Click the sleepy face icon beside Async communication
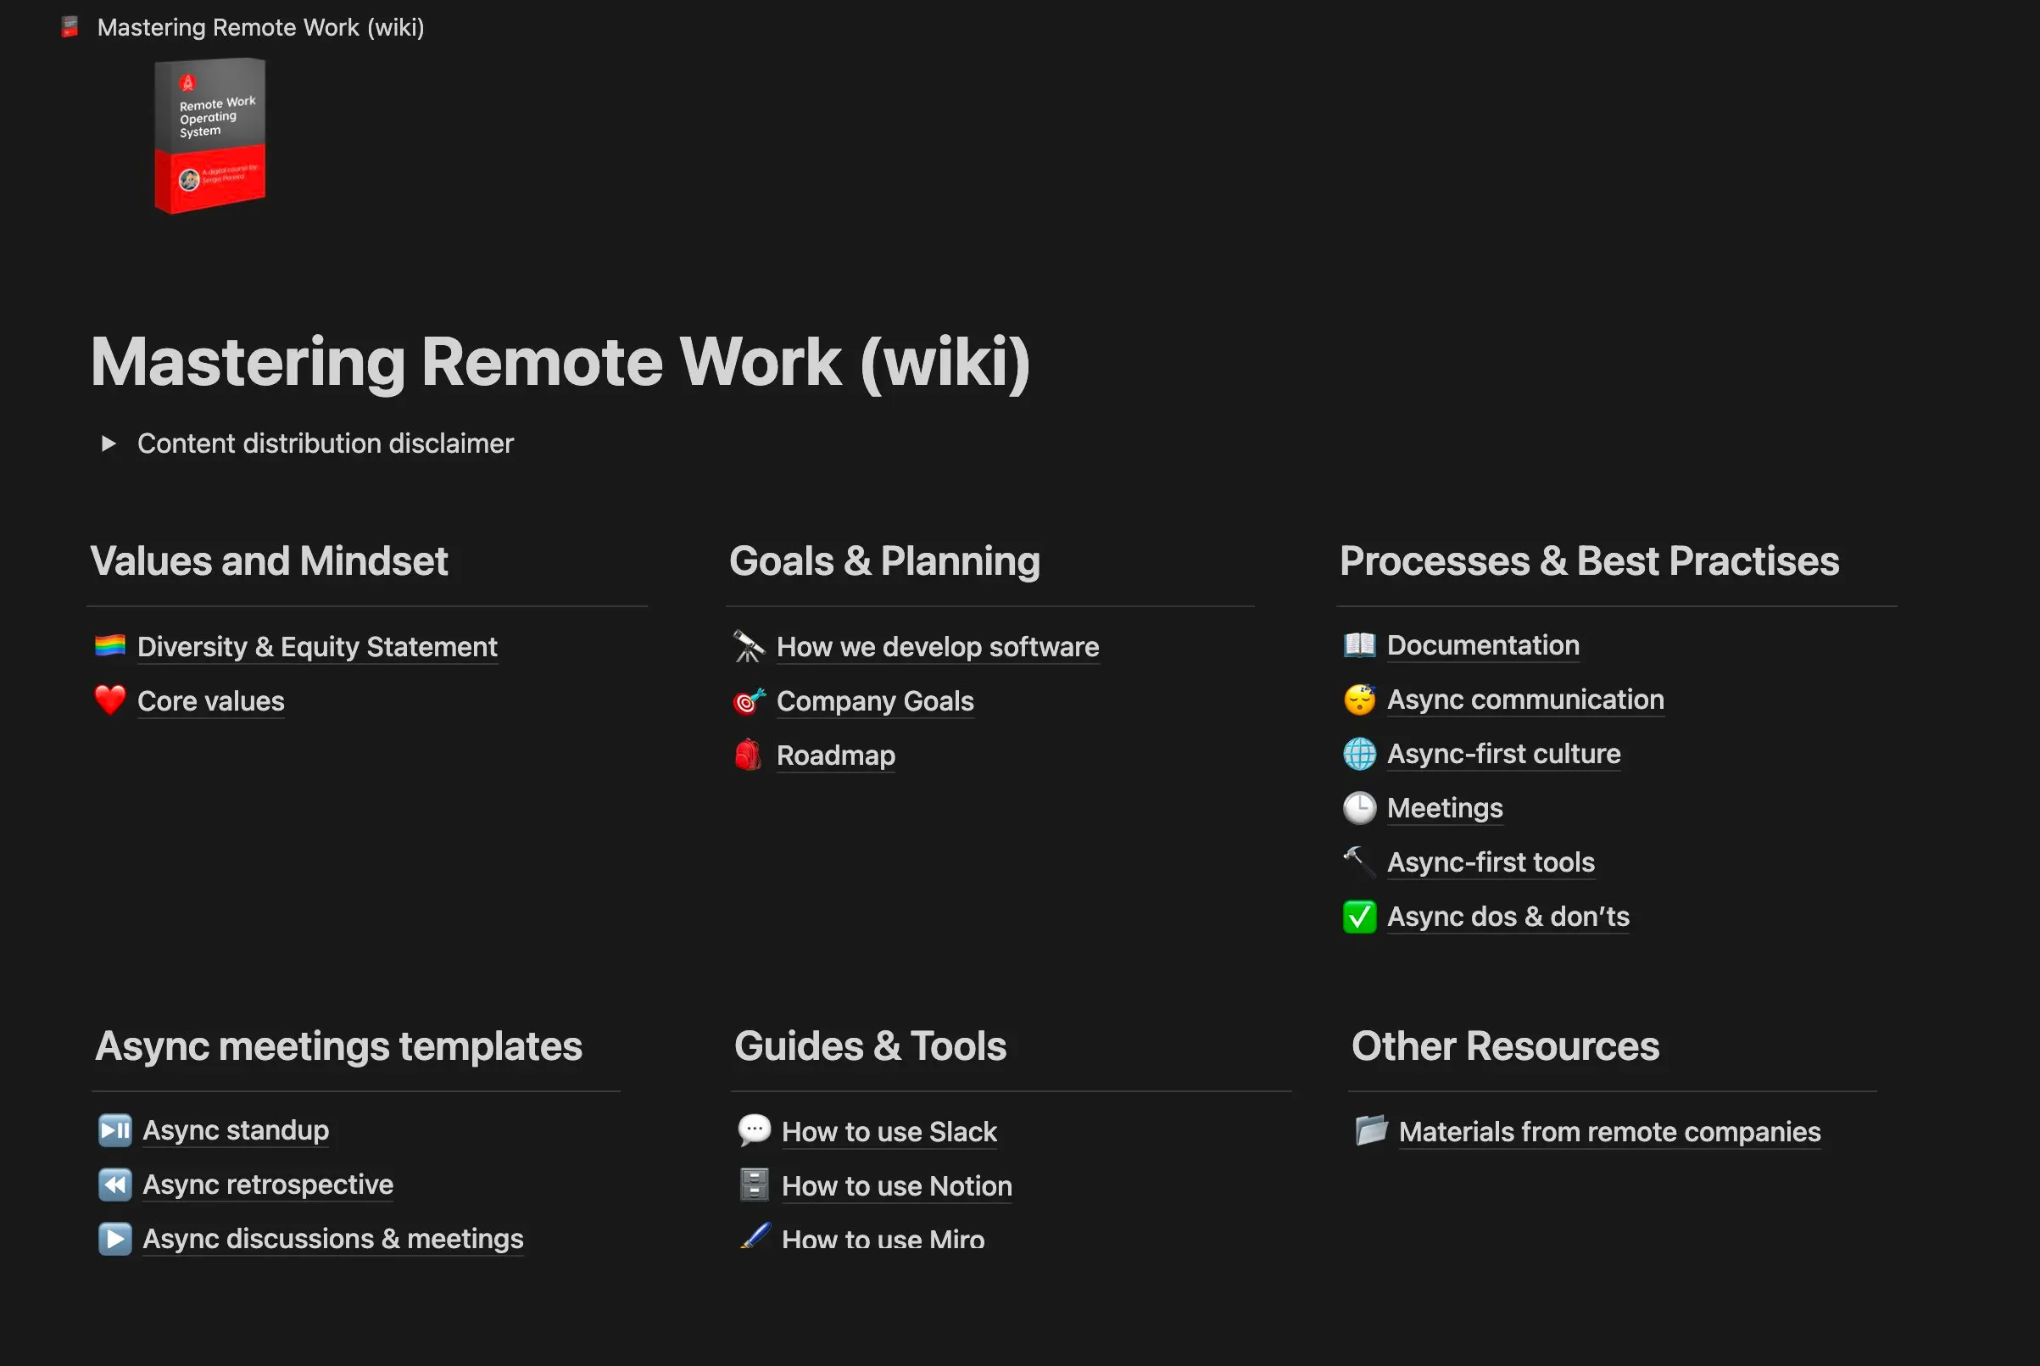The image size is (2040, 1366). (1359, 699)
